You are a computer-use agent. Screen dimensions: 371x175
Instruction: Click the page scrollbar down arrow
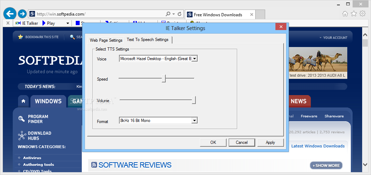pos(365,164)
